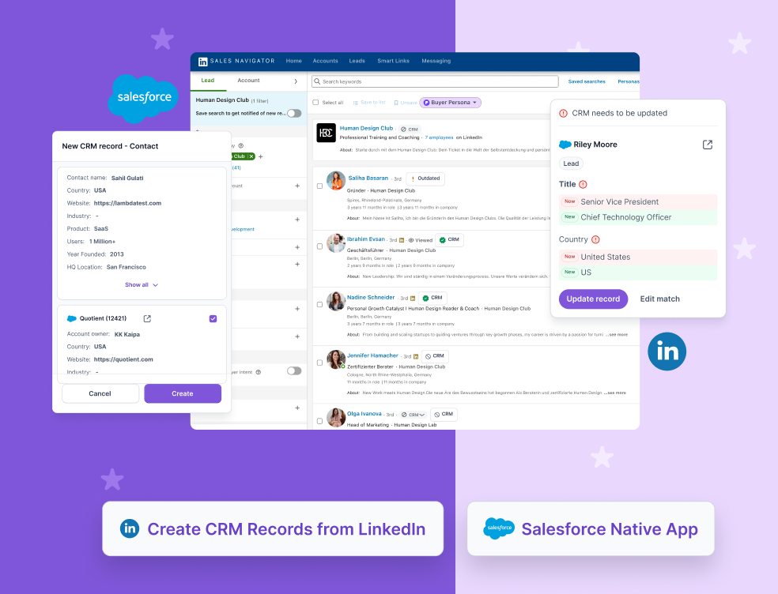
Task: Click the alert icon beside CRM needs to be updated
Action: pyautogui.click(x=561, y=113)
